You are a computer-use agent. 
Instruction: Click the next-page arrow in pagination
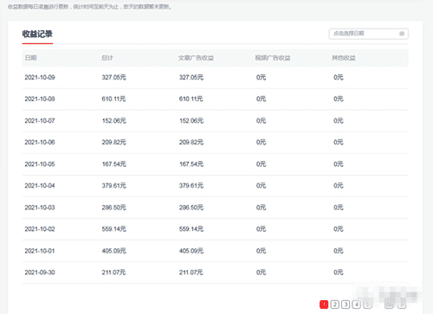(x=402, y=304)
